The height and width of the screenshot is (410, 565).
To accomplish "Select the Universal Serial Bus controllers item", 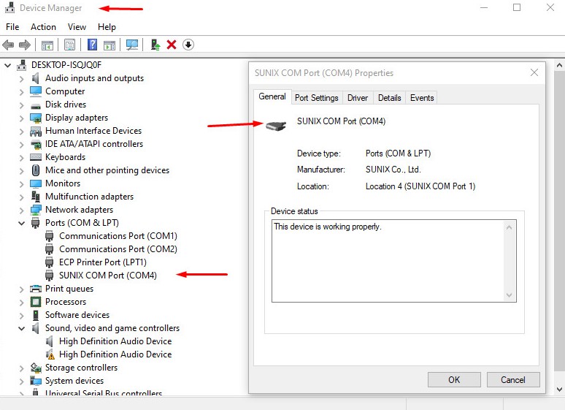I will (104, 392).
